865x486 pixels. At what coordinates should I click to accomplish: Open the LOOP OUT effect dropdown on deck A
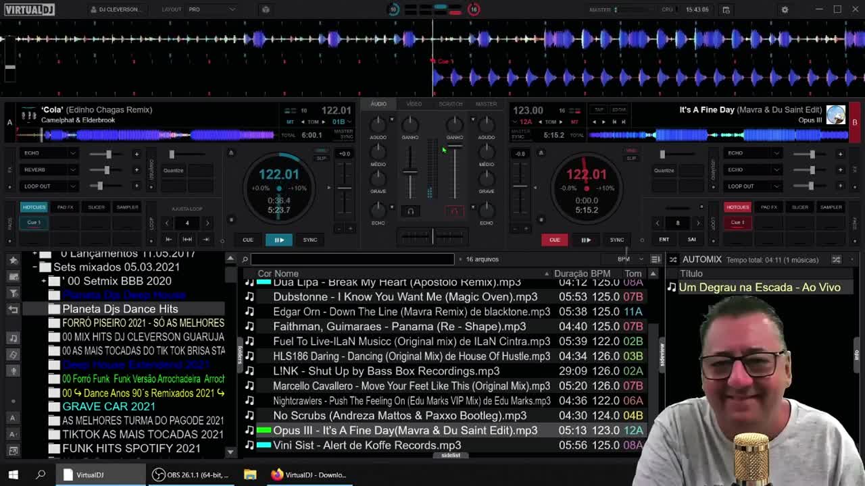click(x=49, y=186)
